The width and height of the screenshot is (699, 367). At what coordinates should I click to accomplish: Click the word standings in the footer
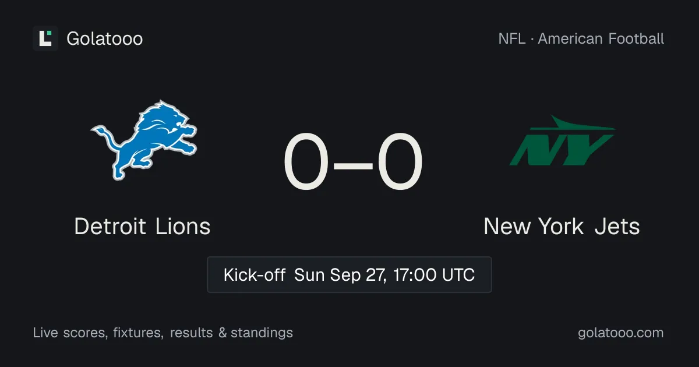pyautogui.click(x=262, y=333)
